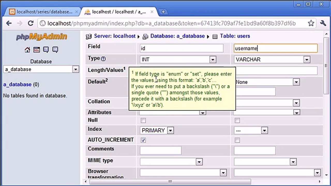This screenshot has height=186, width=331.
Task: Click the Table icon in breadcrumb
Action: pos(215,36)
